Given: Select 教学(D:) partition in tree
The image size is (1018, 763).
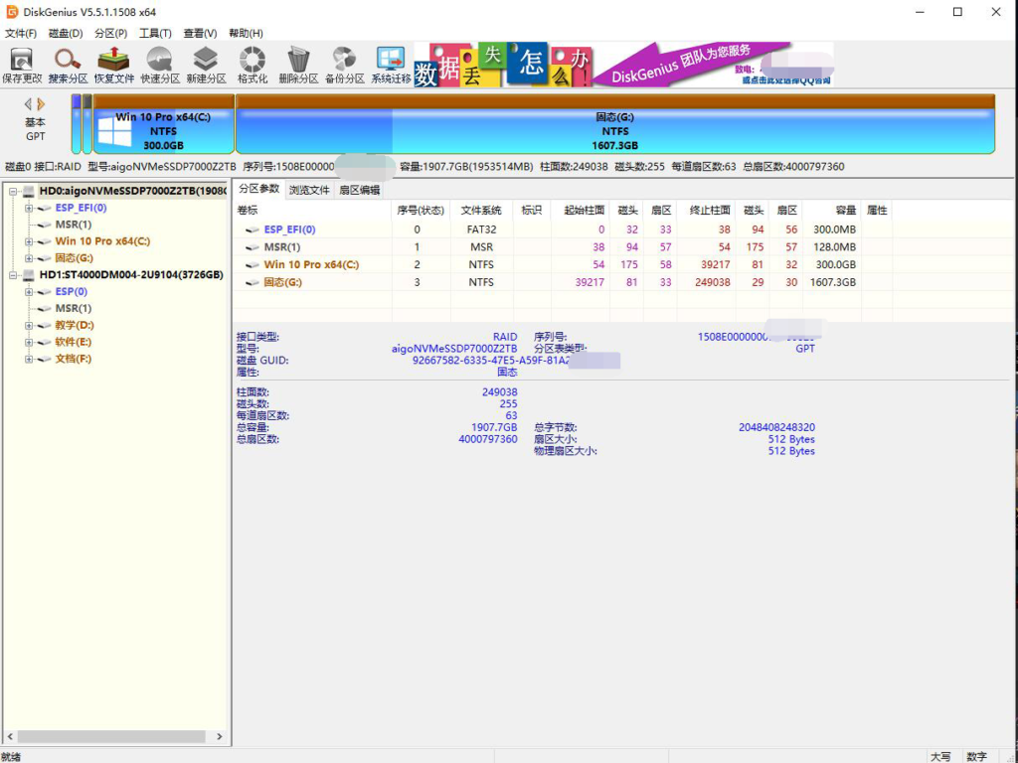Looking at the screenshot, I should (74, 325).
